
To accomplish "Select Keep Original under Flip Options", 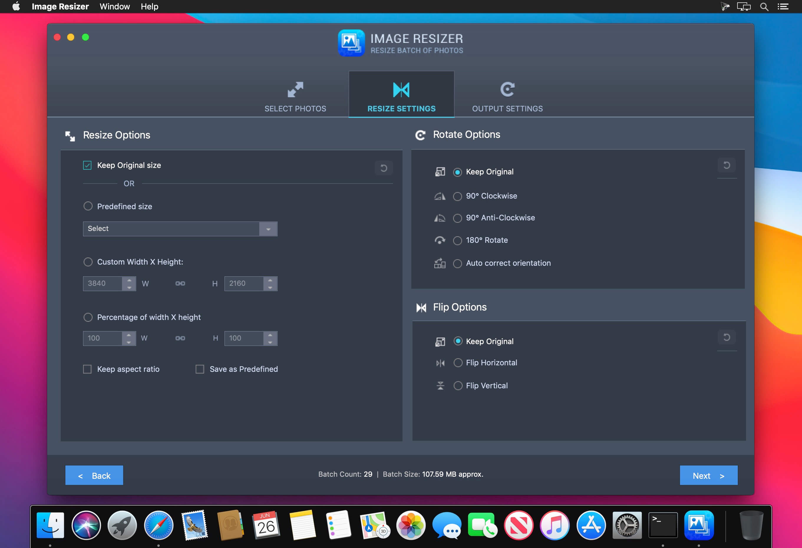I will pos(458,341).
